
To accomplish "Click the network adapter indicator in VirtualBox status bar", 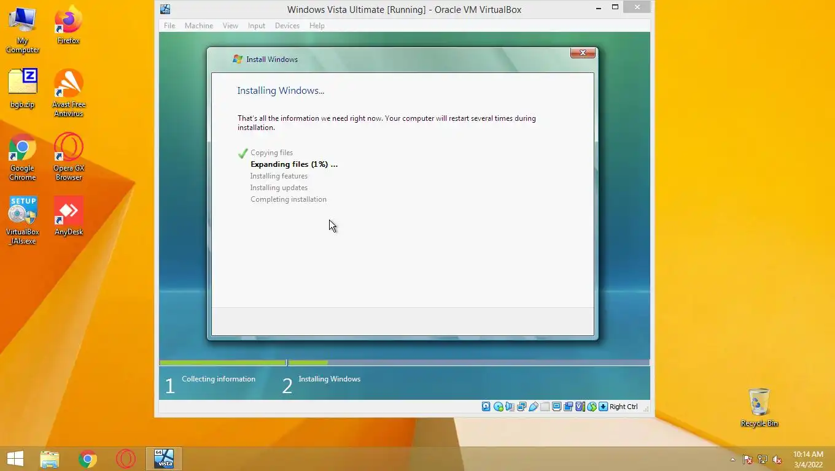I will pyautogui.click(x=522, y=407).
